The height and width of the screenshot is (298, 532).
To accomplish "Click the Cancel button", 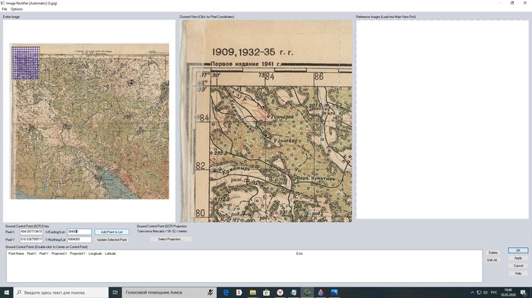I will [518, 265].
